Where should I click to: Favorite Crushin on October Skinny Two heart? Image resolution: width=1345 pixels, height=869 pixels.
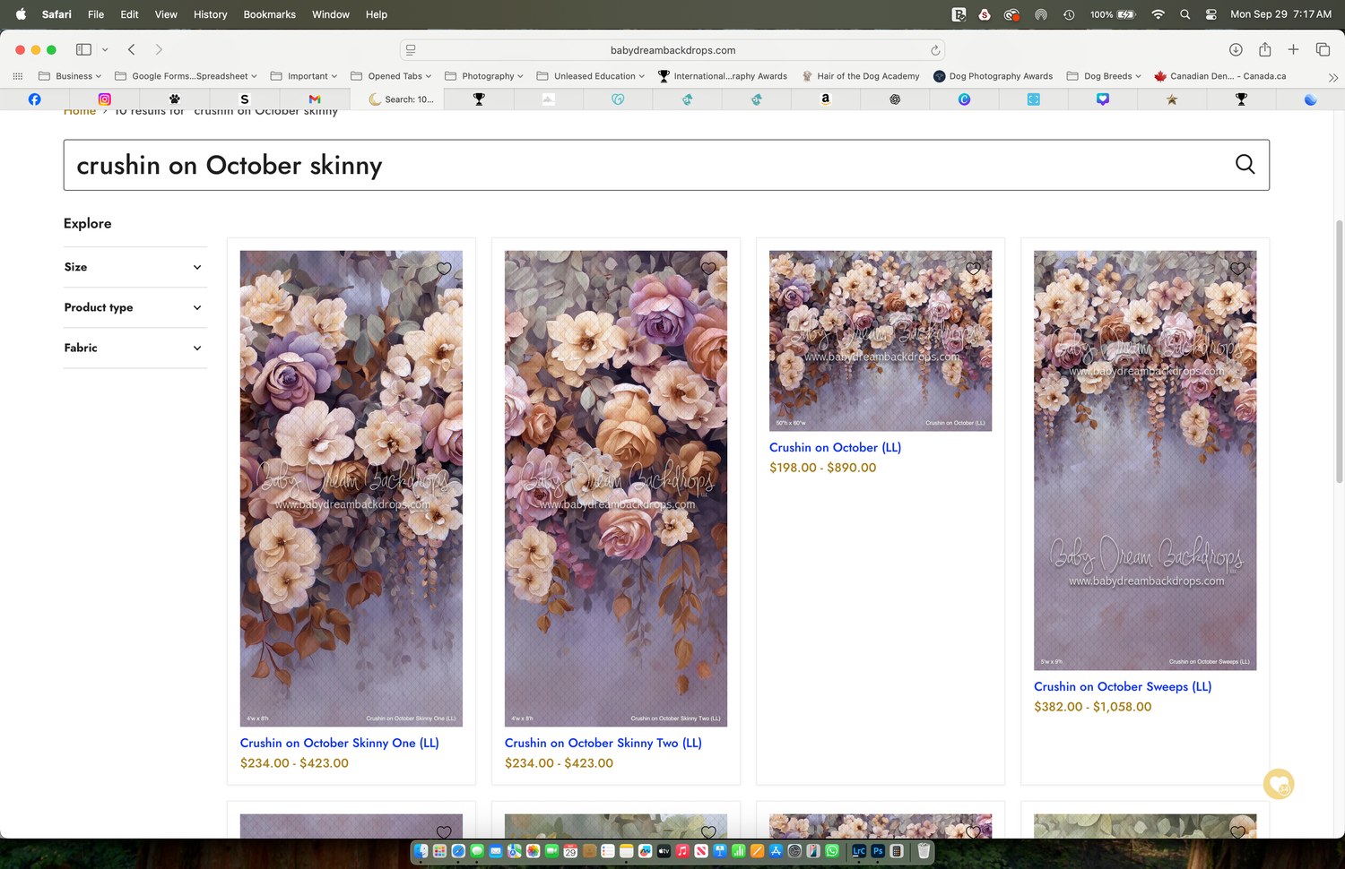[x=708, y=269]
